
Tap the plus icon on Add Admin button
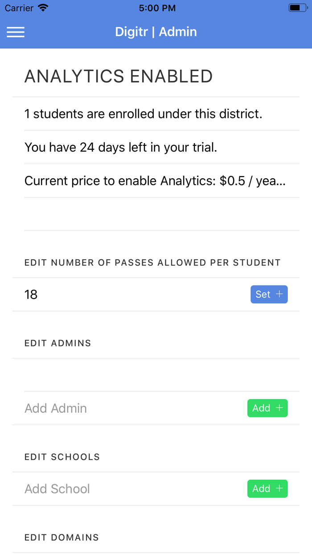279,408
